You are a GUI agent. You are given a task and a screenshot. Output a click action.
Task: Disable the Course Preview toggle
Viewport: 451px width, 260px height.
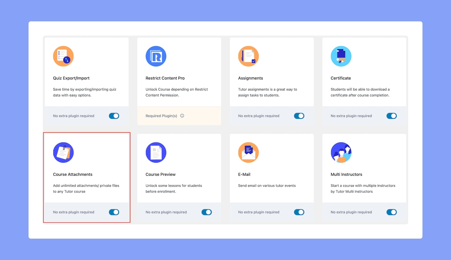207,212
